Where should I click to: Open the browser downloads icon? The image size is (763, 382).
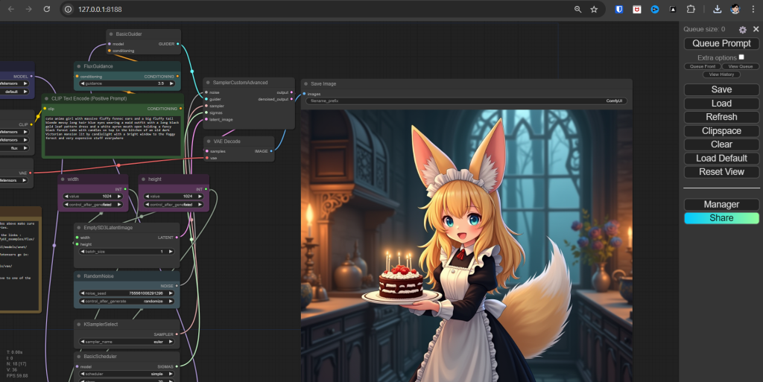click(x=717, y=9)
